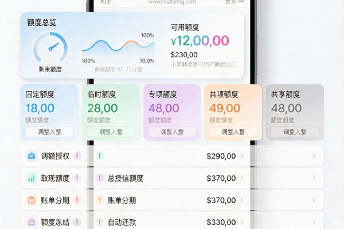Open far-right chevron of 调额授权 row
The image size is (344, 229).
point(314,156)
